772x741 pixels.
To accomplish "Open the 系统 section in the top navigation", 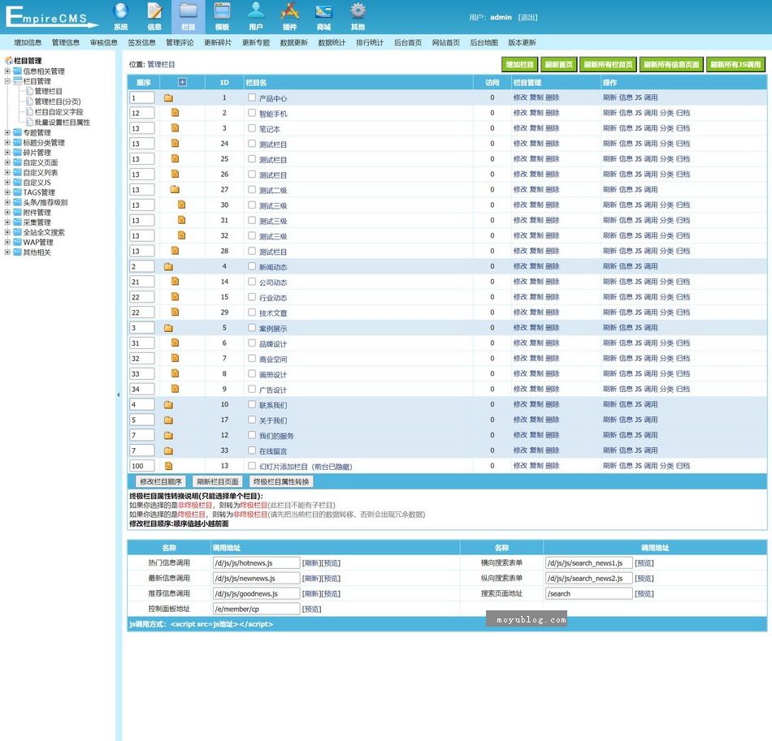I will click(120, 16).
